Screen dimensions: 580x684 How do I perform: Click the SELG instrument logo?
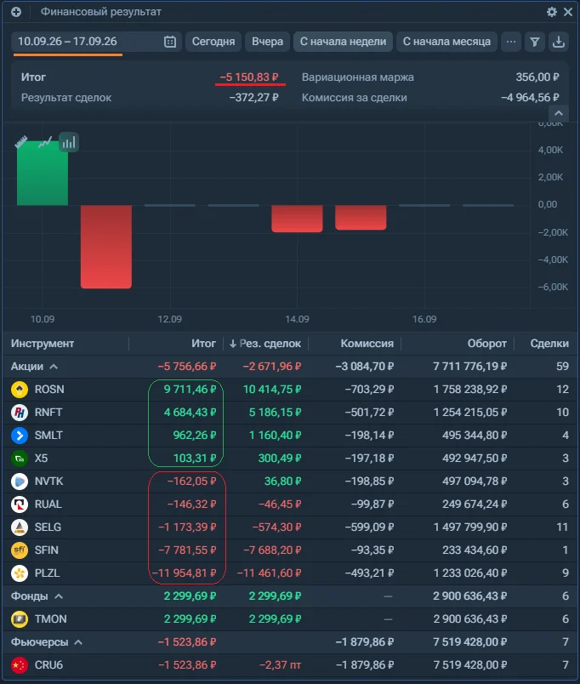pyautogui.click(x=20, y=527)
